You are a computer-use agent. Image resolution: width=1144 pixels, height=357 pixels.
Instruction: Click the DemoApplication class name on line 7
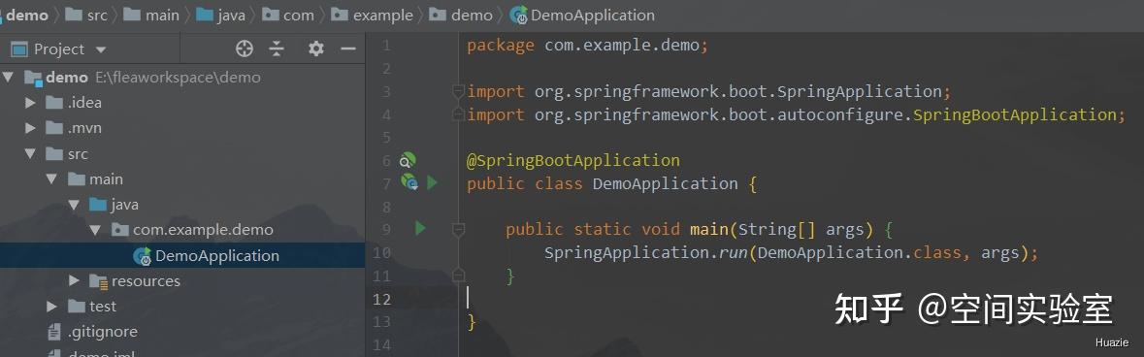pyautogui.click(x=666, y=183)
